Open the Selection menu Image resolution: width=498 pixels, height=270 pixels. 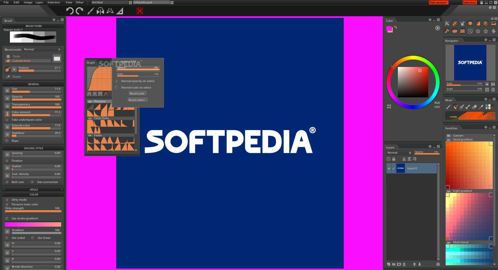[54, 2]
